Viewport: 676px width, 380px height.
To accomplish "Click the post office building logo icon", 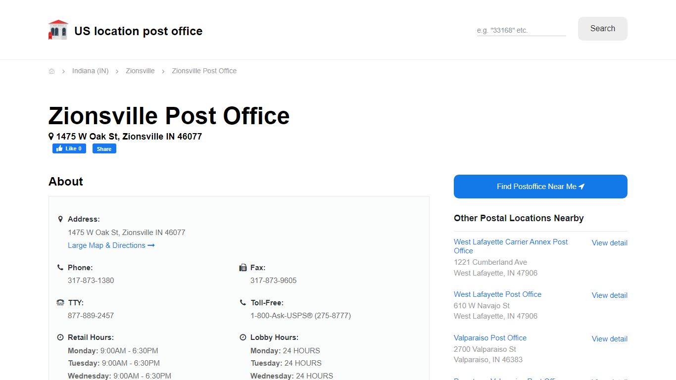I will tap(58, 30).
